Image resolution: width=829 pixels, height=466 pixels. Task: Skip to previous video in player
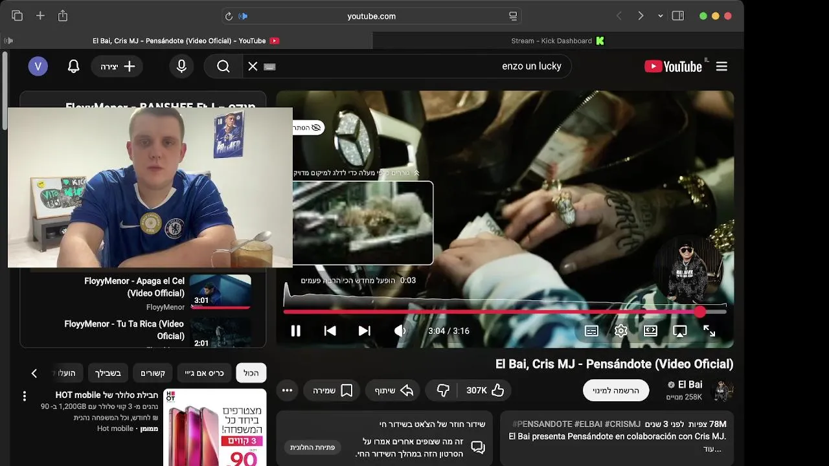tap(330, 331)
